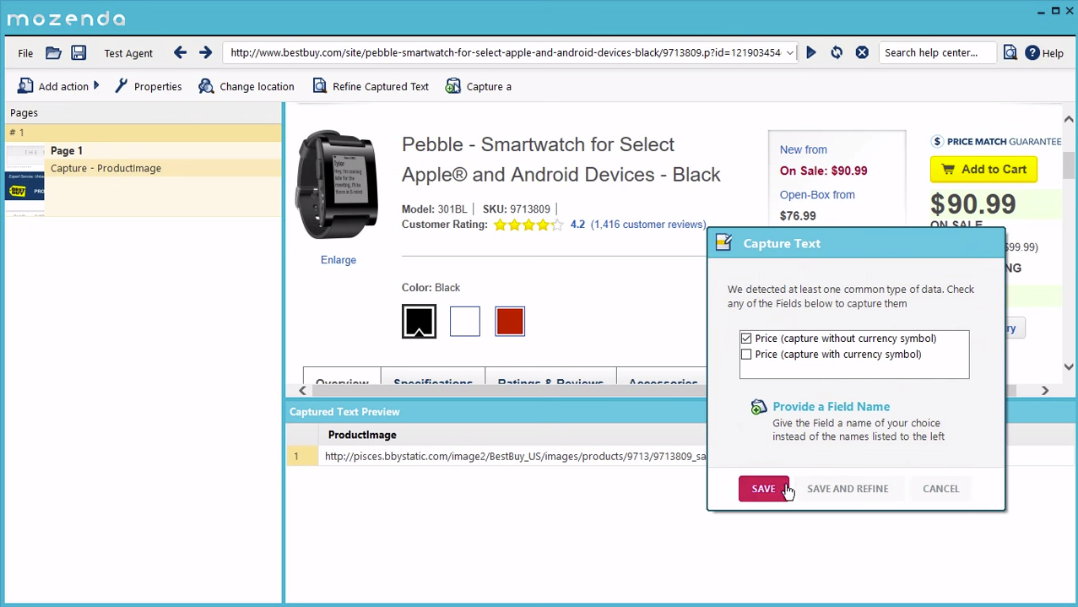The width and height of the screenshot is (1078, 607).
Task: Select Page 1 in Pages panel
Action: 67,150
